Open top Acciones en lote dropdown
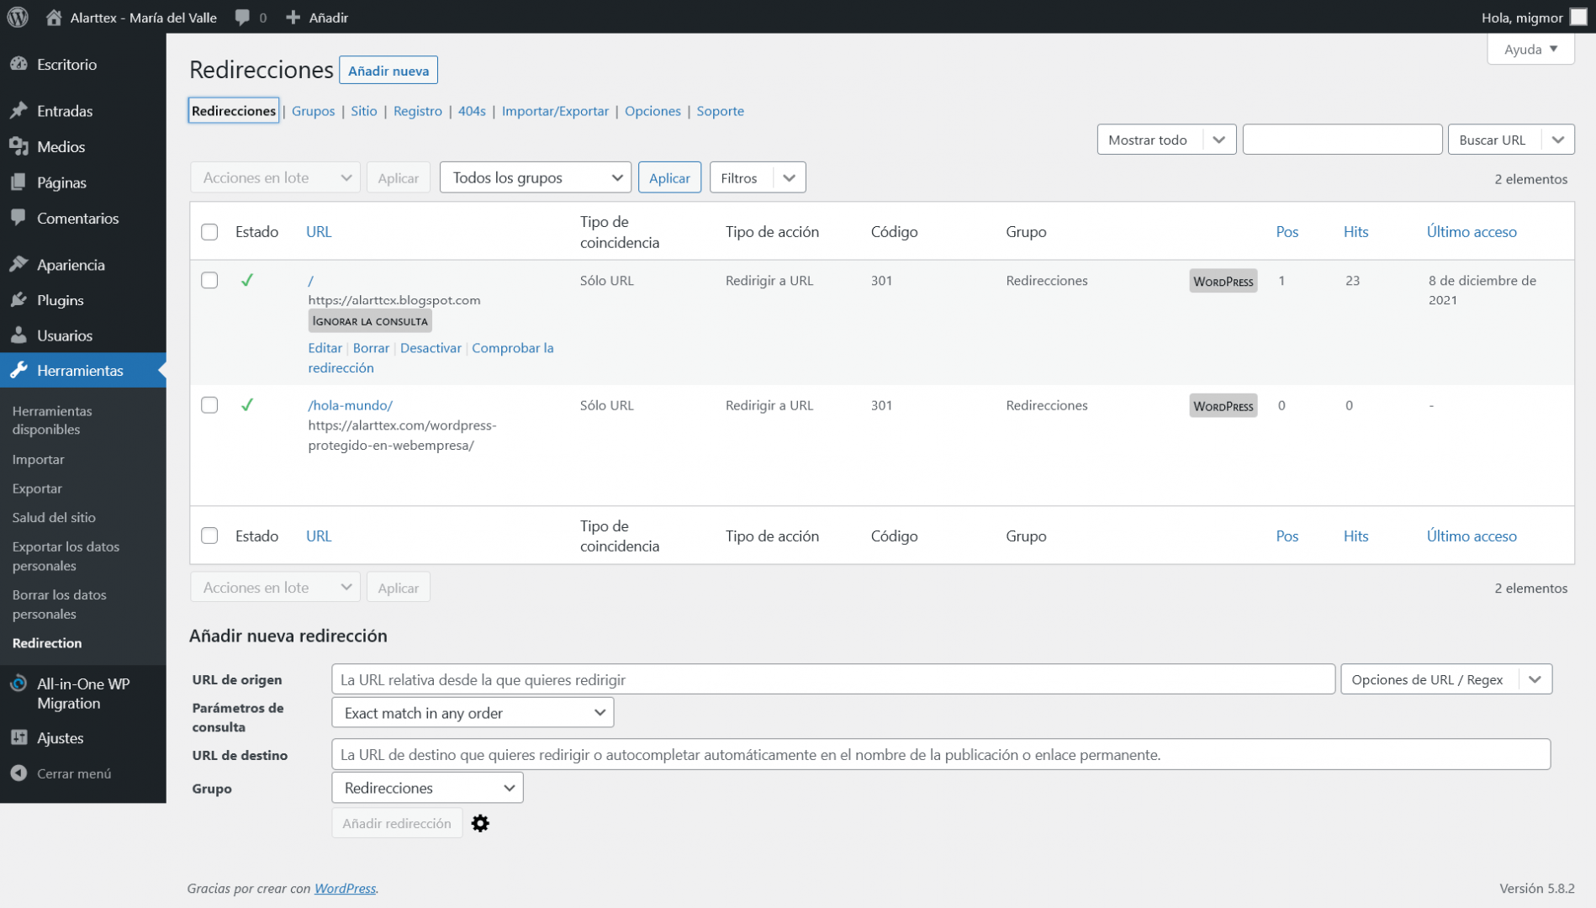1596x908 pixels. pyautogui.click(x=275, y=177)
